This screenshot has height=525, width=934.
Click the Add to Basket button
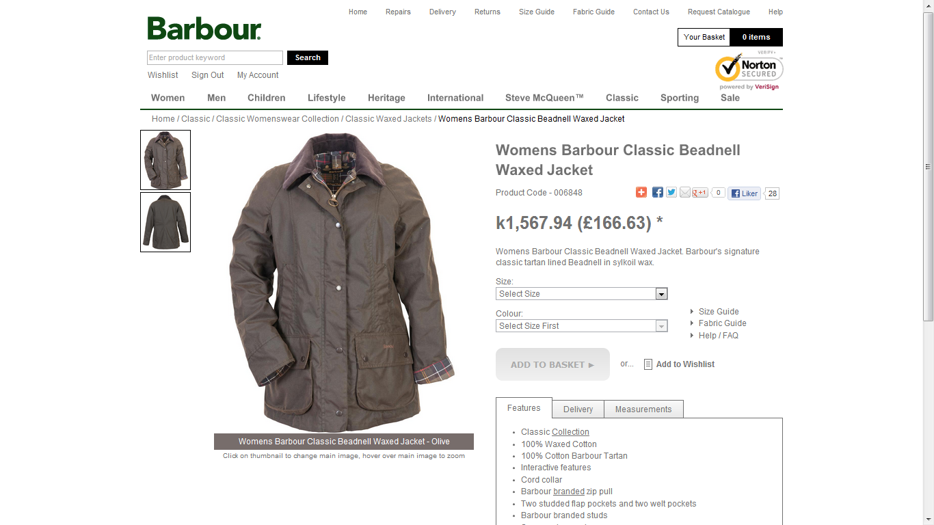click(552, 364)
